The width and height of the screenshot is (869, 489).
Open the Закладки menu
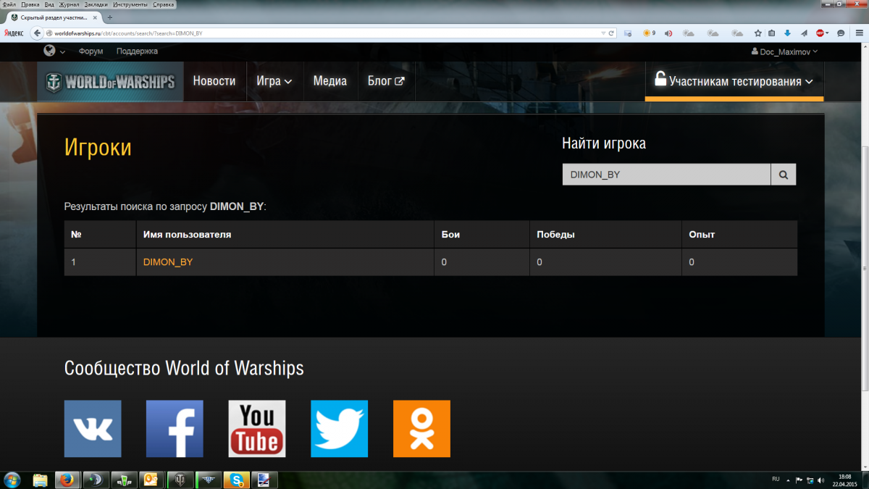96,4
